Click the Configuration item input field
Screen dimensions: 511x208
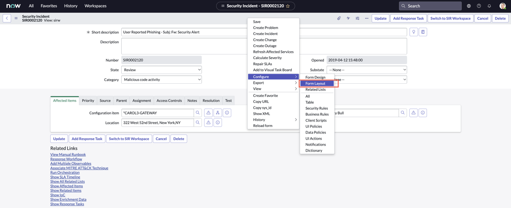157,113
